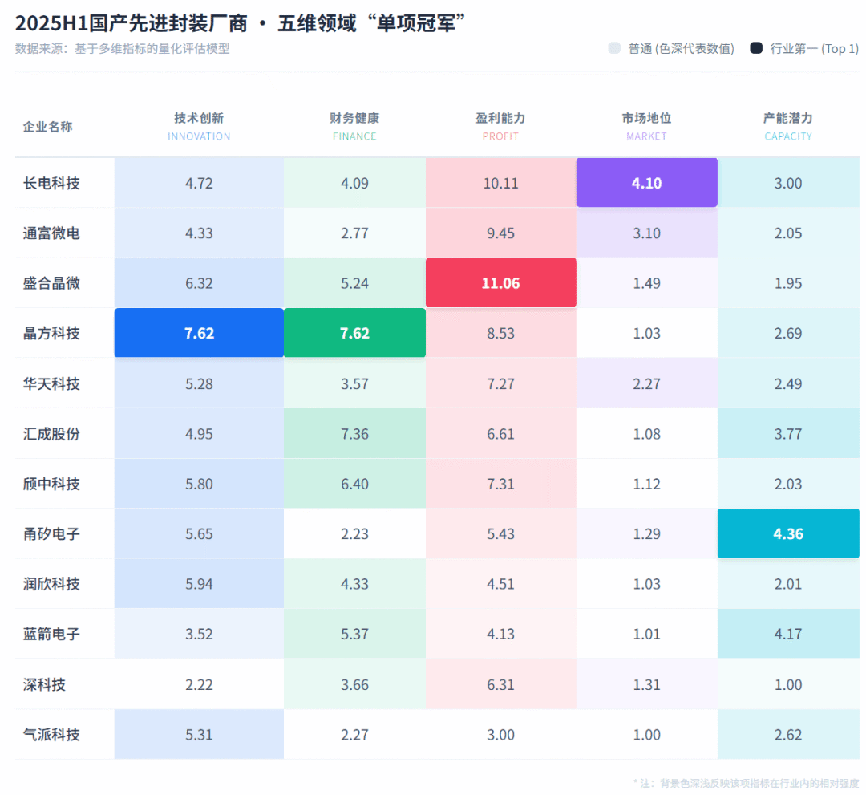This screenshot has height=795, width=866.
Task: Select the row name '晶方科技'
Action: pos(51,333)
